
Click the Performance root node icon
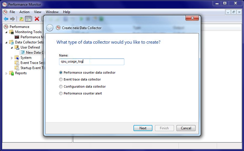coord(6,27)
